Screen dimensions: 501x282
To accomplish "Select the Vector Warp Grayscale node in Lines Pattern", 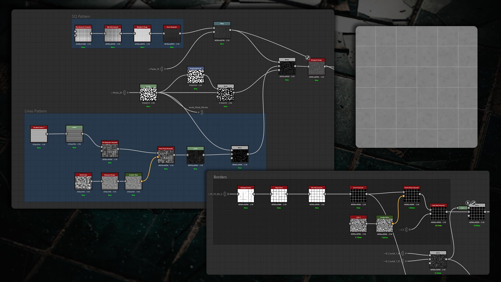I will pos(166,155).
